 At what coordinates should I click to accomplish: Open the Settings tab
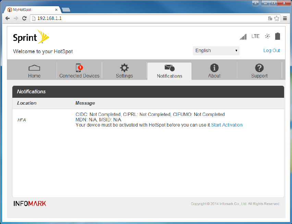pos(124,71)
